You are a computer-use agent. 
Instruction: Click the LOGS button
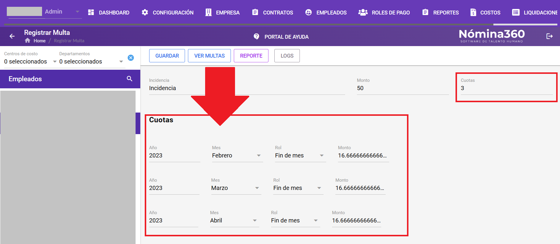[x=287, y=56]
